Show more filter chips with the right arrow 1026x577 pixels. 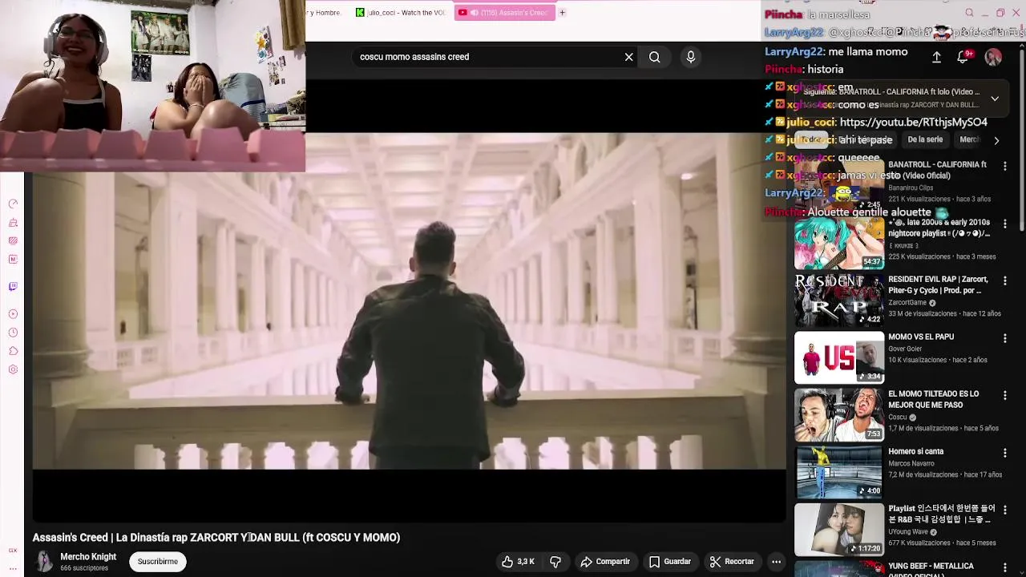(x=996, y=140)
